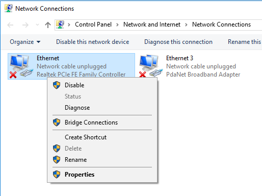
Task: Expand the Organize dropdown menu
Action: click(x=25, y=42)
